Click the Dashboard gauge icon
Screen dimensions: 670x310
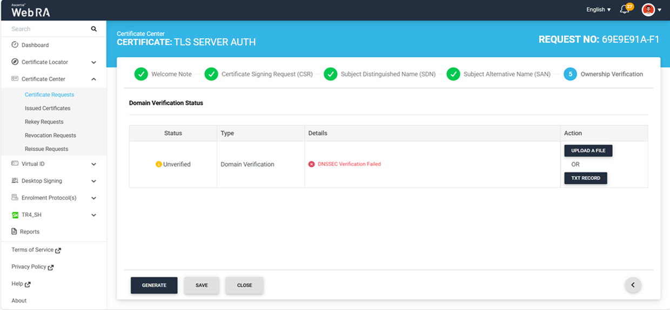click(15, 45)
